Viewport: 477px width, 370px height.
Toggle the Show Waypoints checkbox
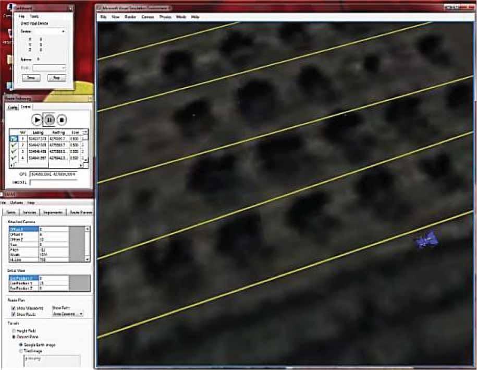click(12, 309)
